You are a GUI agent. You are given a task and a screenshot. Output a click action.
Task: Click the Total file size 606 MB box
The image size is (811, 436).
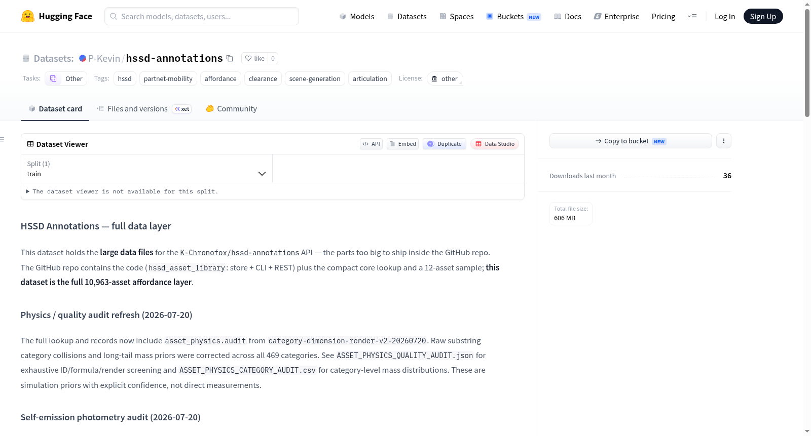pyautogui.click(x=571, y=214)
